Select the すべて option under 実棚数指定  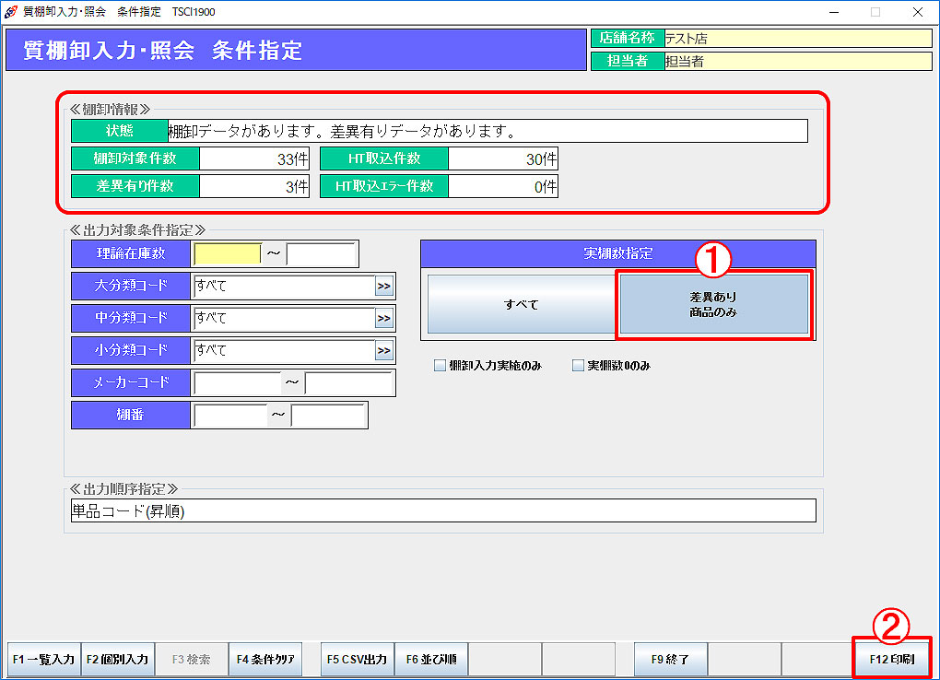click(x=521, y=305)
